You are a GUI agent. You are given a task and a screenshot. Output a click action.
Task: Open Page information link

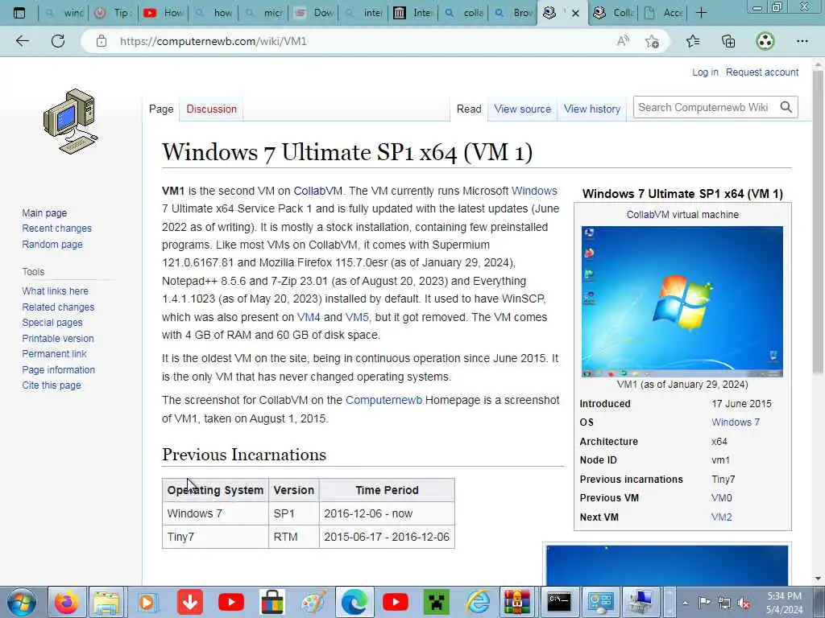tap(58, 369)
